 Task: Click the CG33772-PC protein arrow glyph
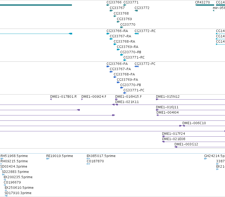[x=137, y=66]
